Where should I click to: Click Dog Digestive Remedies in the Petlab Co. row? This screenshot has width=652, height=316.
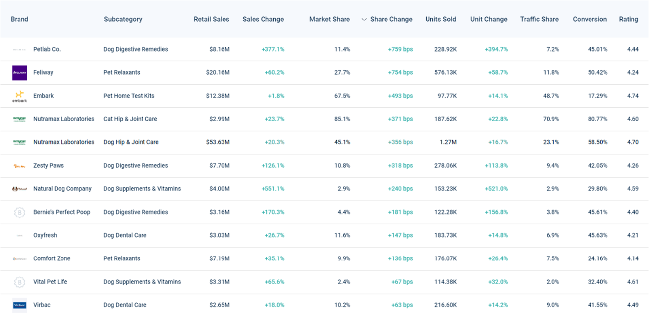(x=136, y=49)
